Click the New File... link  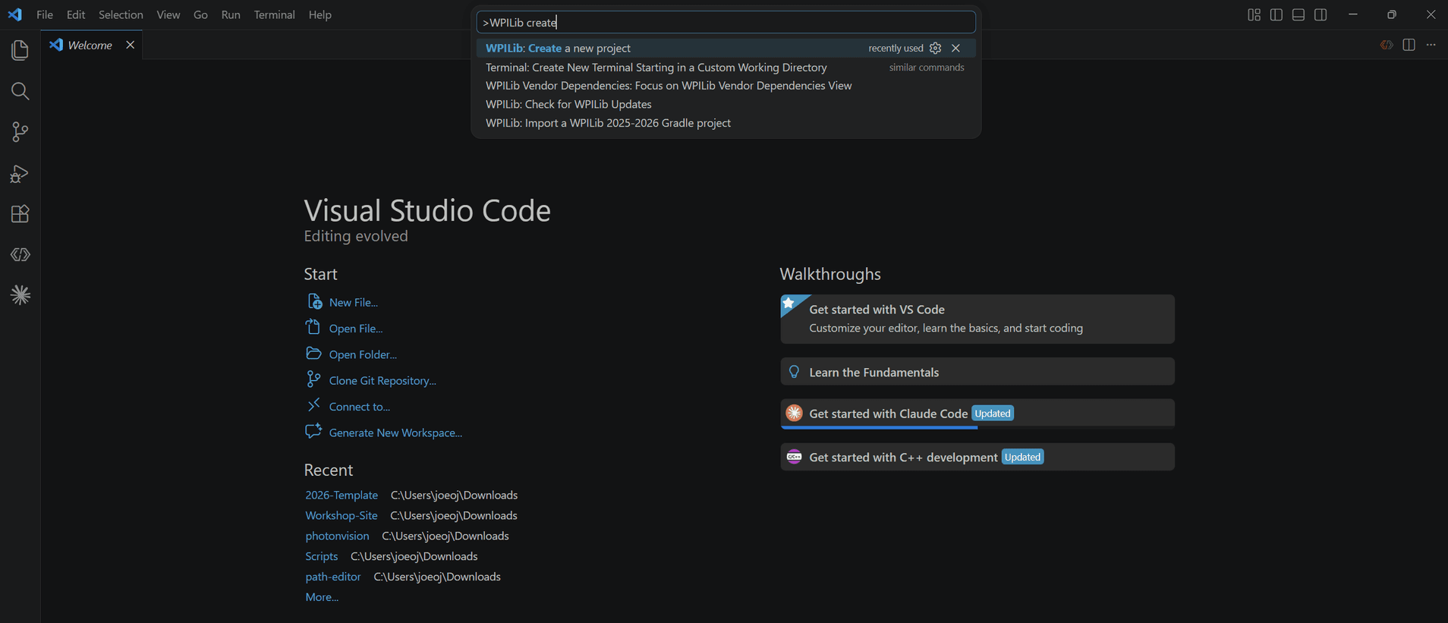(354, 302)
